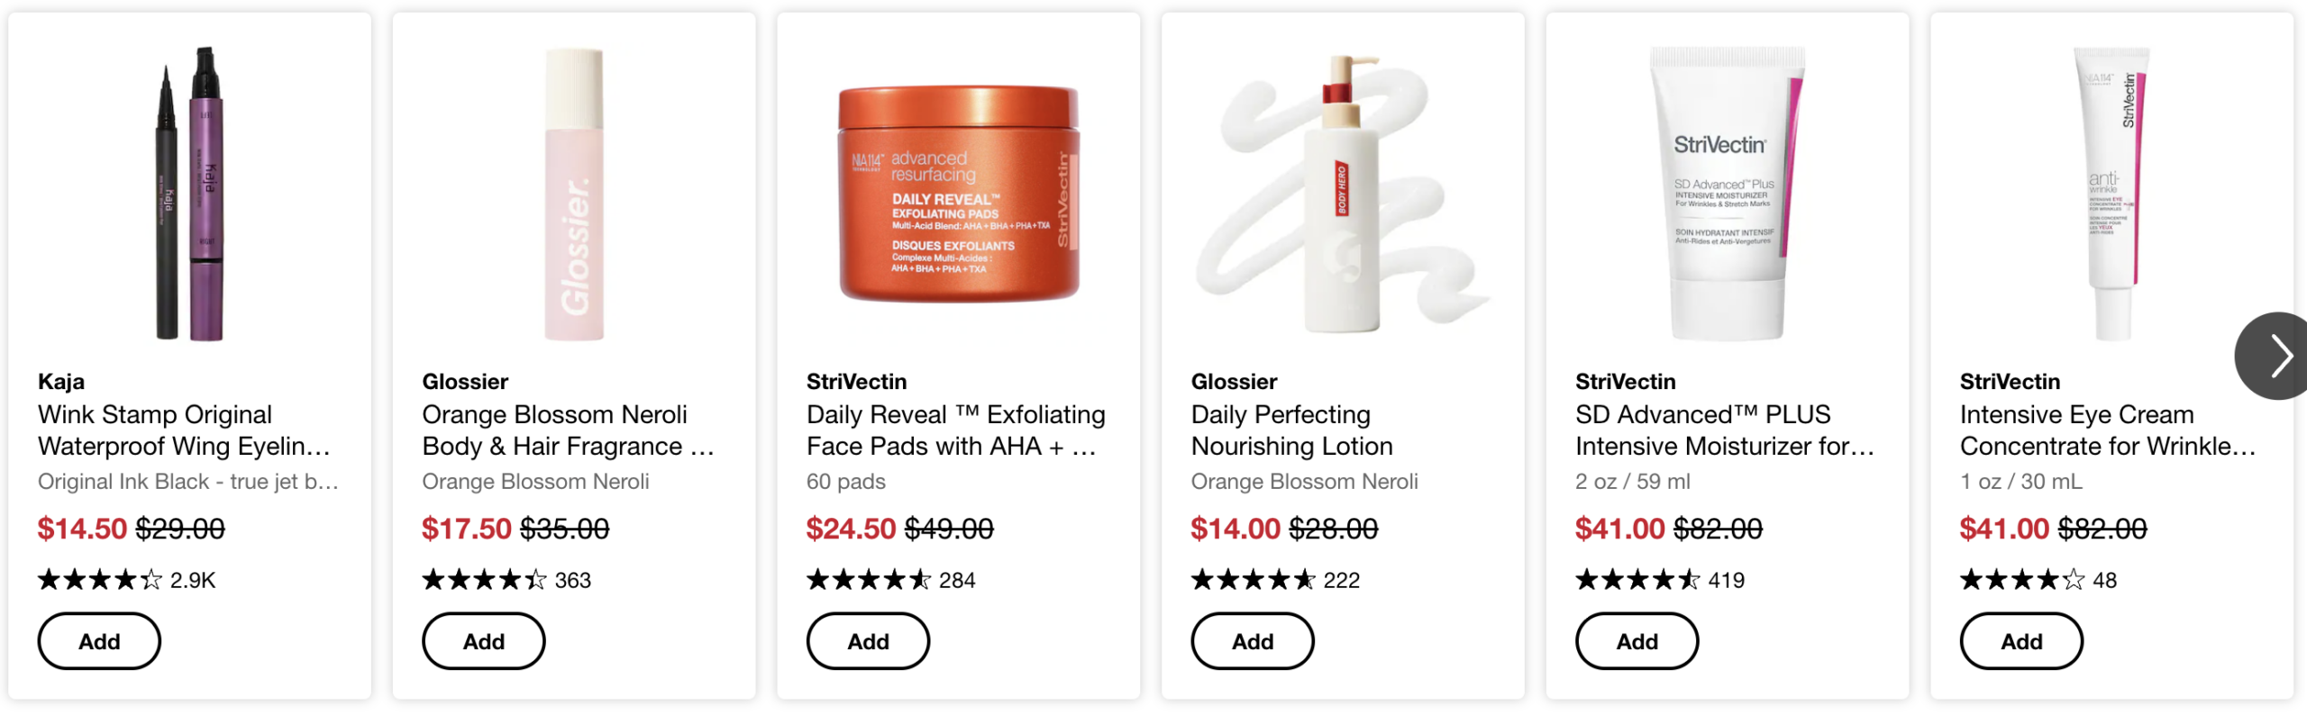Viewport: 2307px width, 715px height.
Task: Open Intensive Eye Cream Concentrate title link
Action: click(x=2108, y=430)
